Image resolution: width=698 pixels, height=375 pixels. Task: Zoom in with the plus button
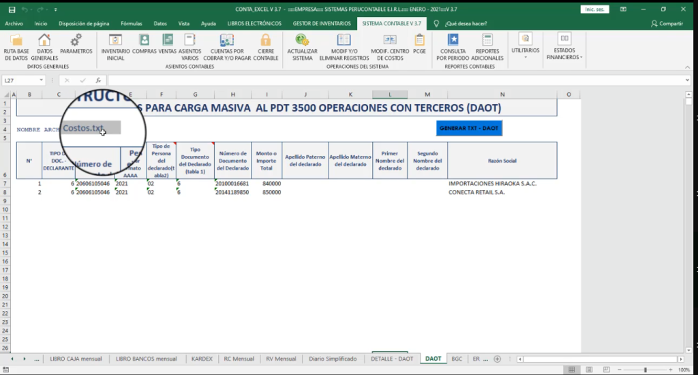[x=671, y=370]
